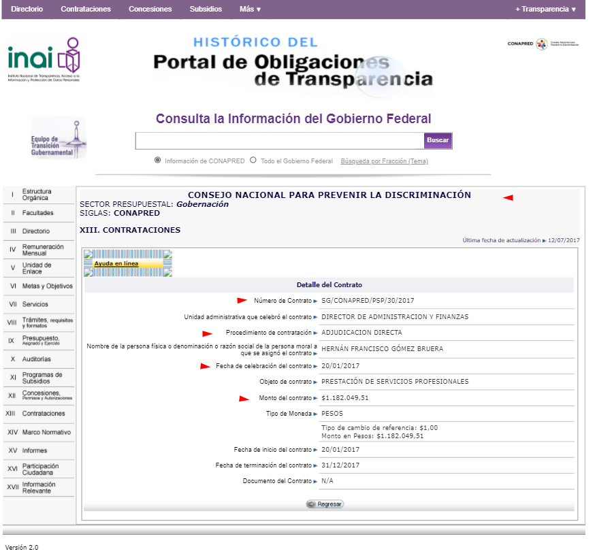Click PRESTACIÓN DE SERVICIOS PROFESIONALES value
This screenshot has width=597, height=560.
click(395, 382)
